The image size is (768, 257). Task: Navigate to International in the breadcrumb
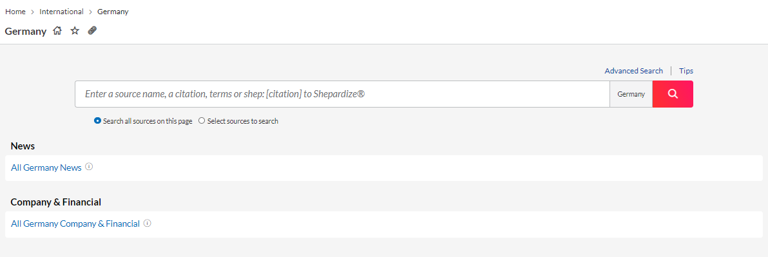tap(62, 12)
